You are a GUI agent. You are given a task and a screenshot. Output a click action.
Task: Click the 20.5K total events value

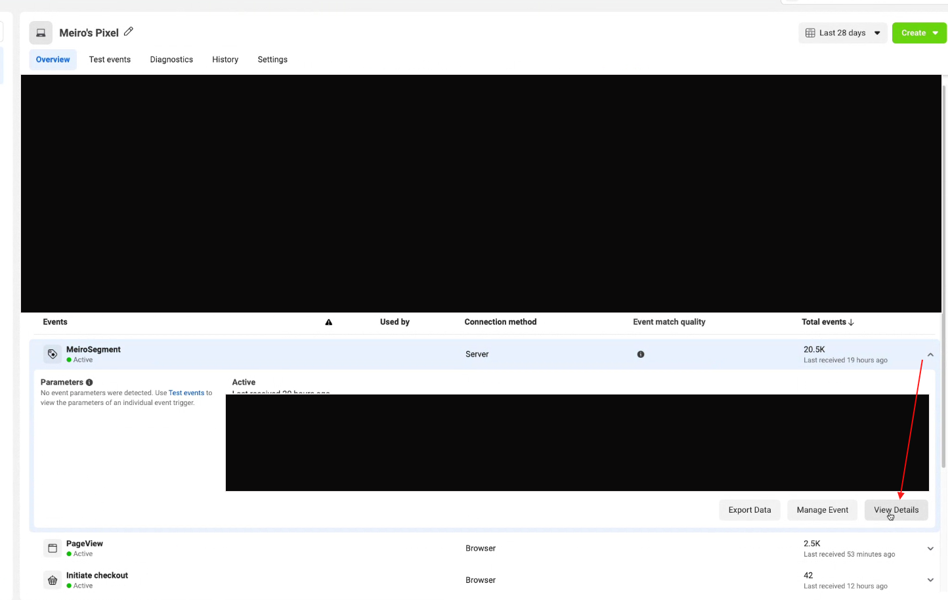(814, 350)
